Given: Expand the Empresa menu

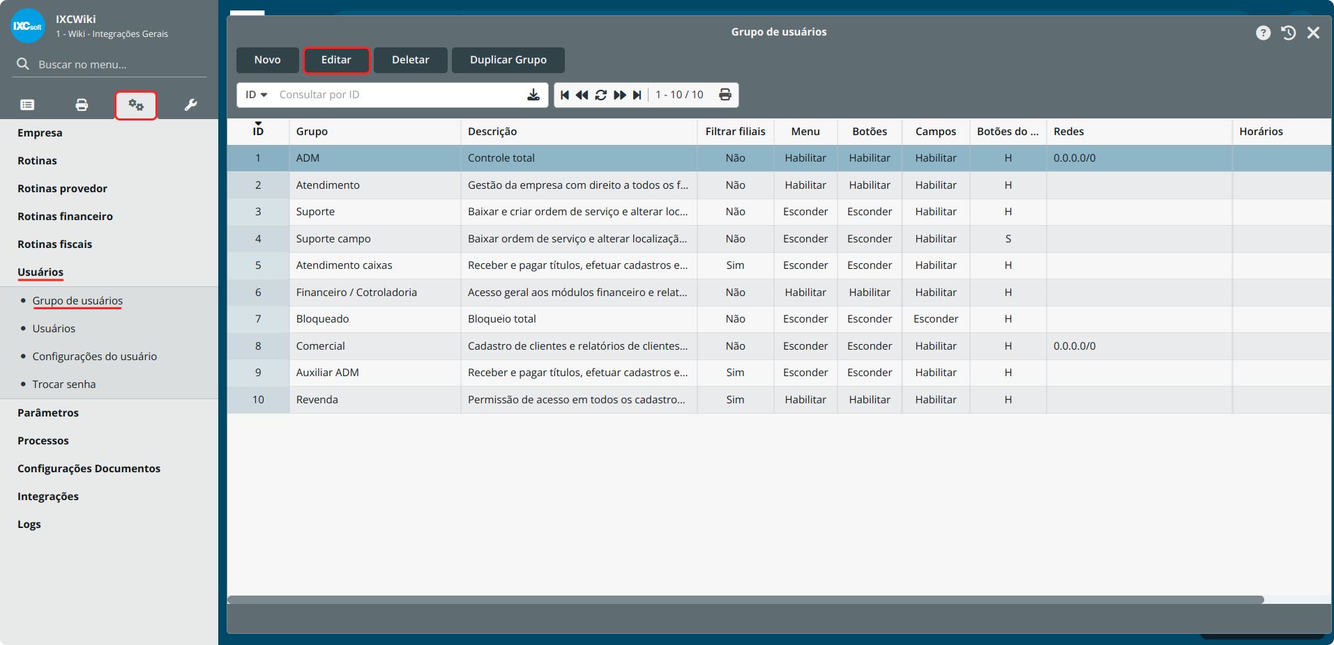Looking at the screenshot, I should (40, 133).
